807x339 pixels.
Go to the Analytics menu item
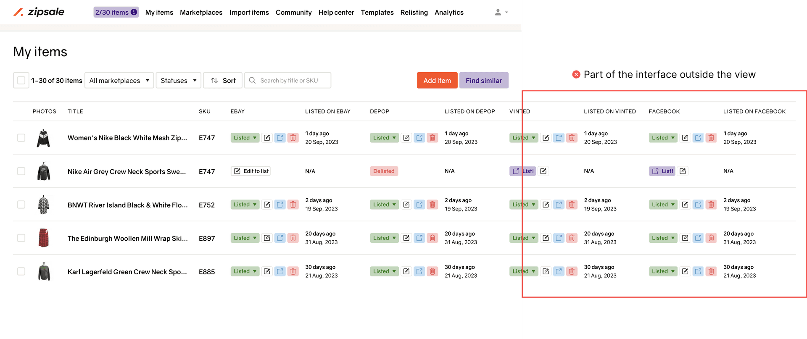[x=449, y=13]
